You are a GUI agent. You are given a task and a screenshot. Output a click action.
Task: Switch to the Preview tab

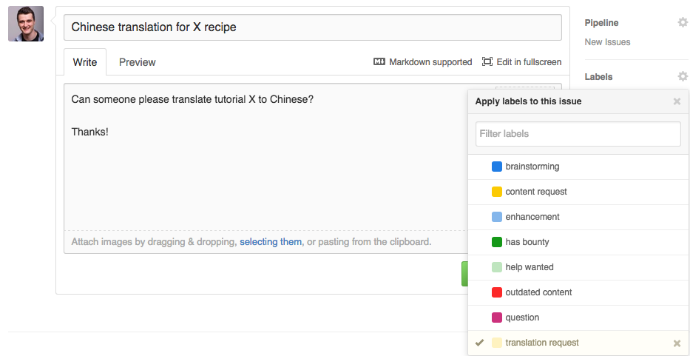tap(137, 62)
